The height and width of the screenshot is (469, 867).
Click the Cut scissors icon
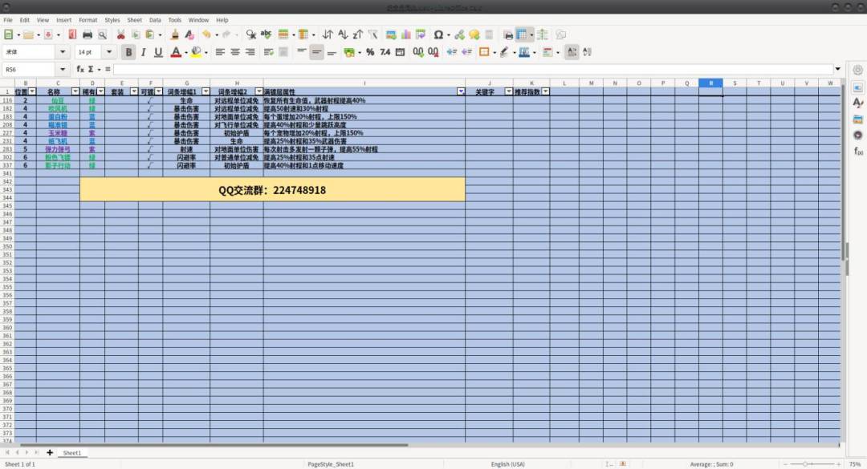[120, 34]
